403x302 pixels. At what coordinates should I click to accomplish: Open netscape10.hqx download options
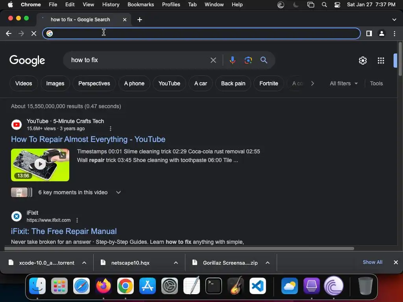pos(176,263)
